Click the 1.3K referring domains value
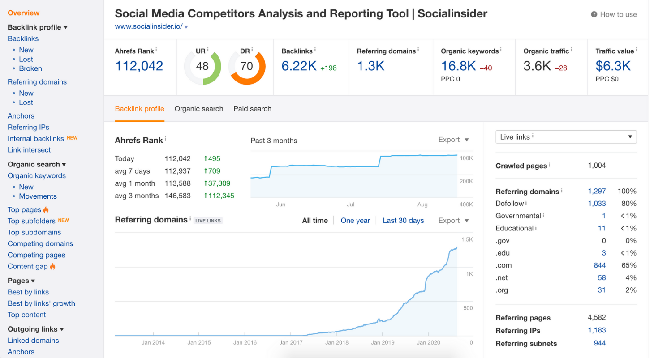This screenshot has height=358, width=654. [371, 66]
